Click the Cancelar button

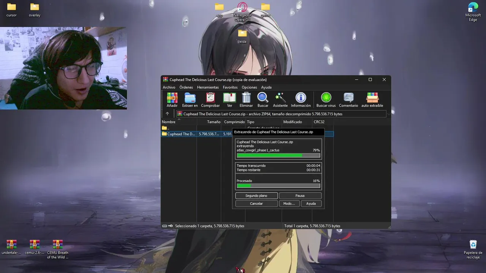256,204
